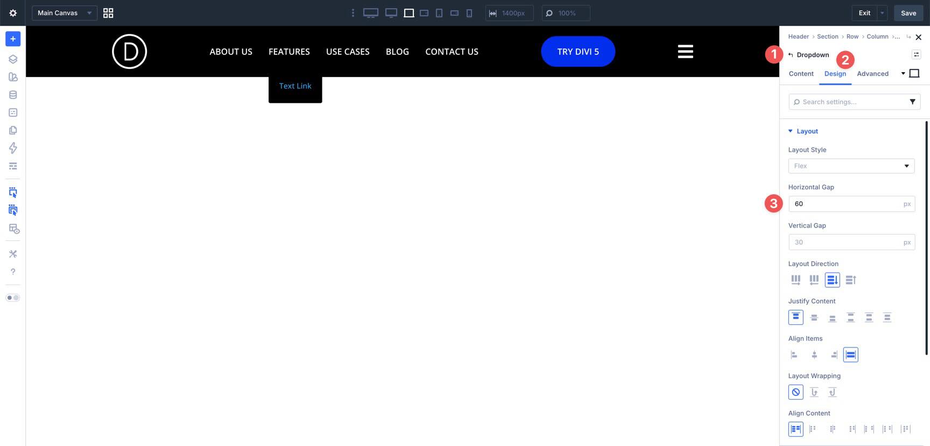Click the Exit button
The image size is (930, 446).
pyautogui.click(x=864, y=13)
